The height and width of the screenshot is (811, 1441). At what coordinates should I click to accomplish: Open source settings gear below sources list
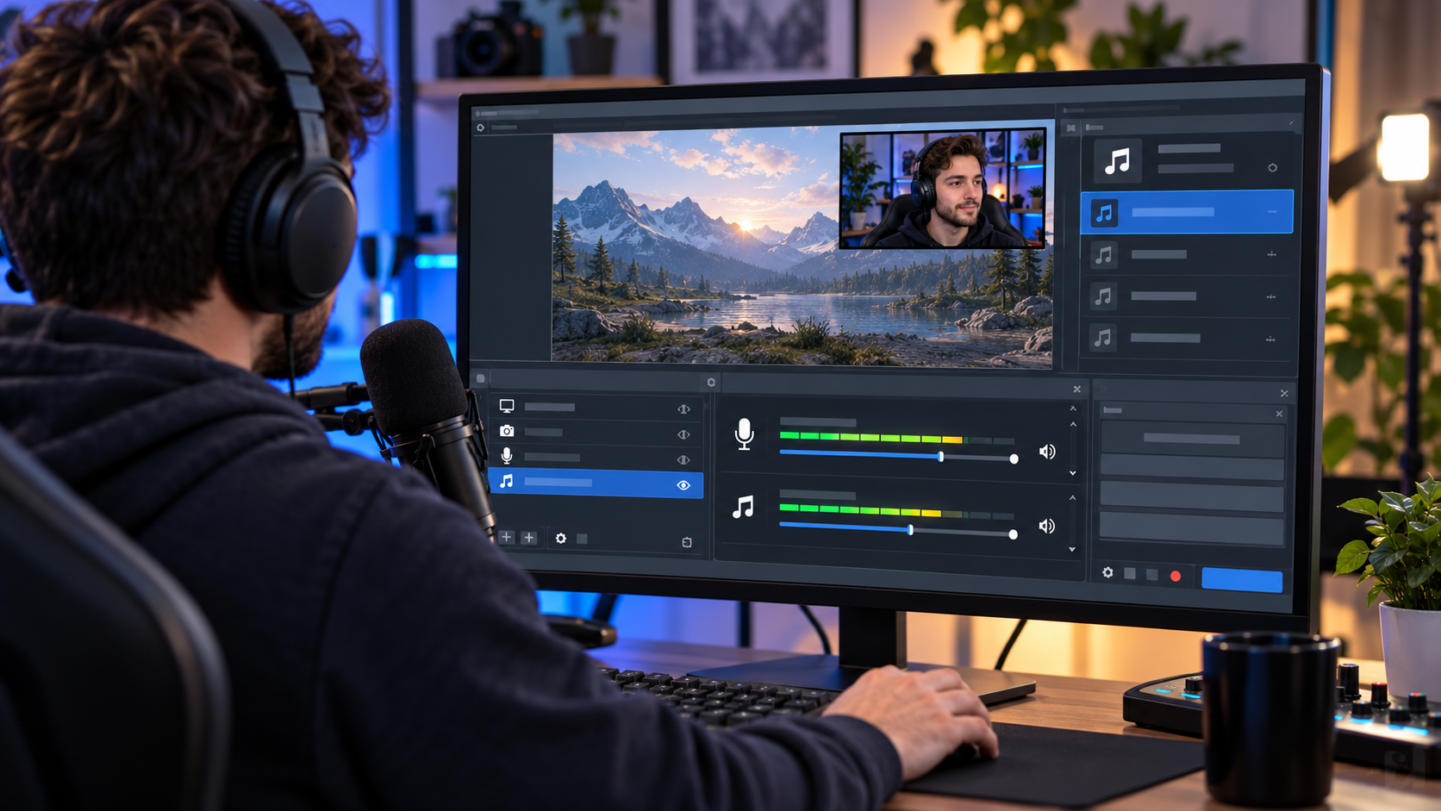pyautogui.click(x=561, y=538)
